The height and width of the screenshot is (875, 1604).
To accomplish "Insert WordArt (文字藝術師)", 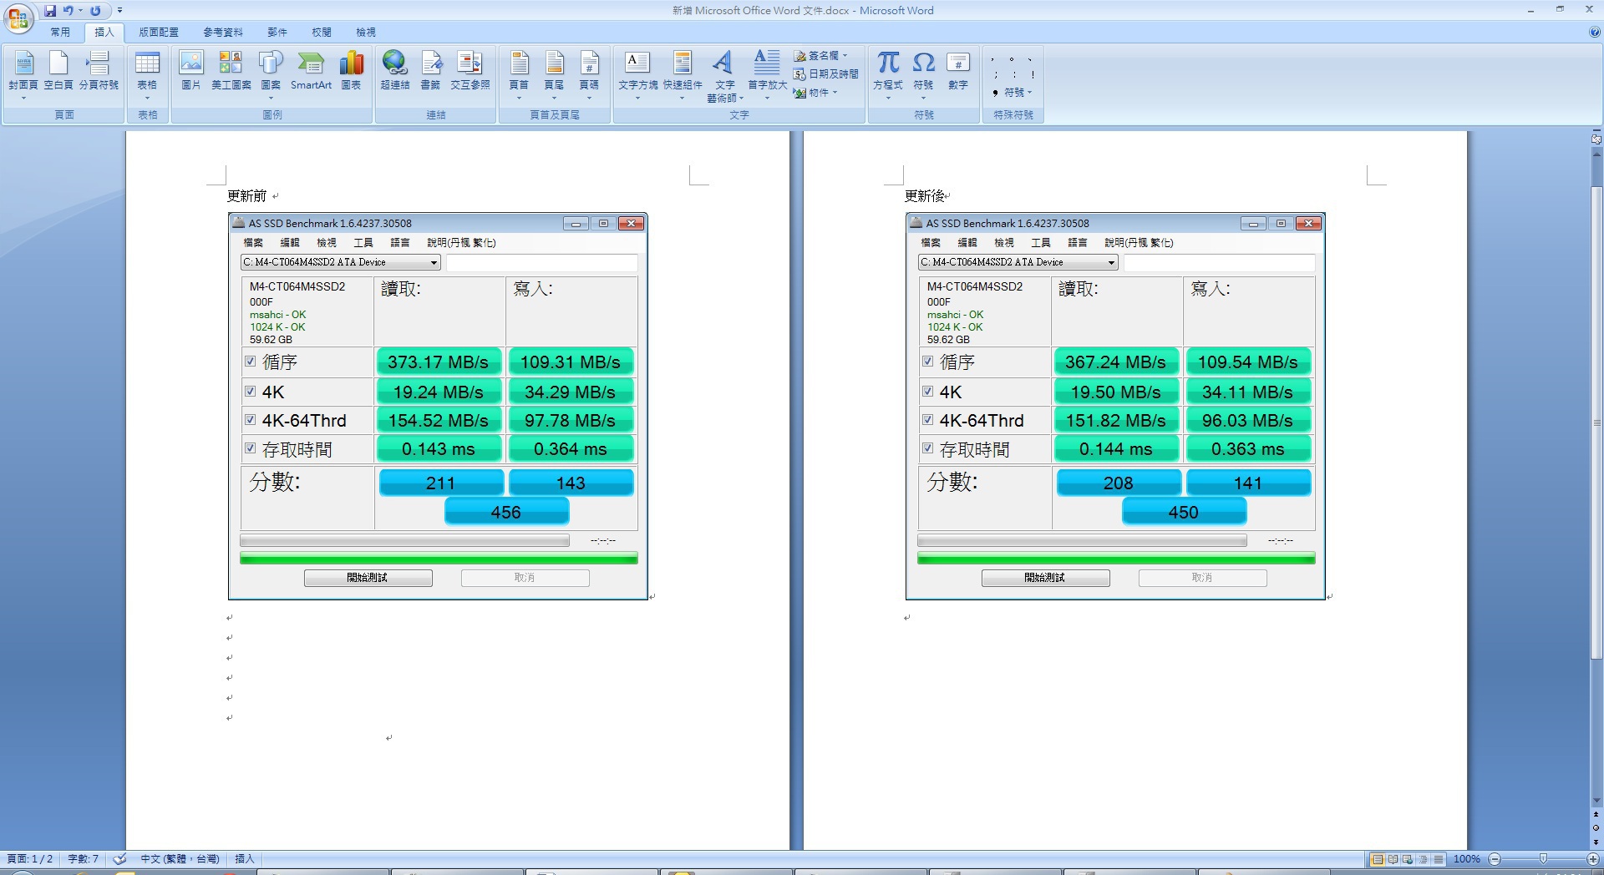I will coord(724,76).
